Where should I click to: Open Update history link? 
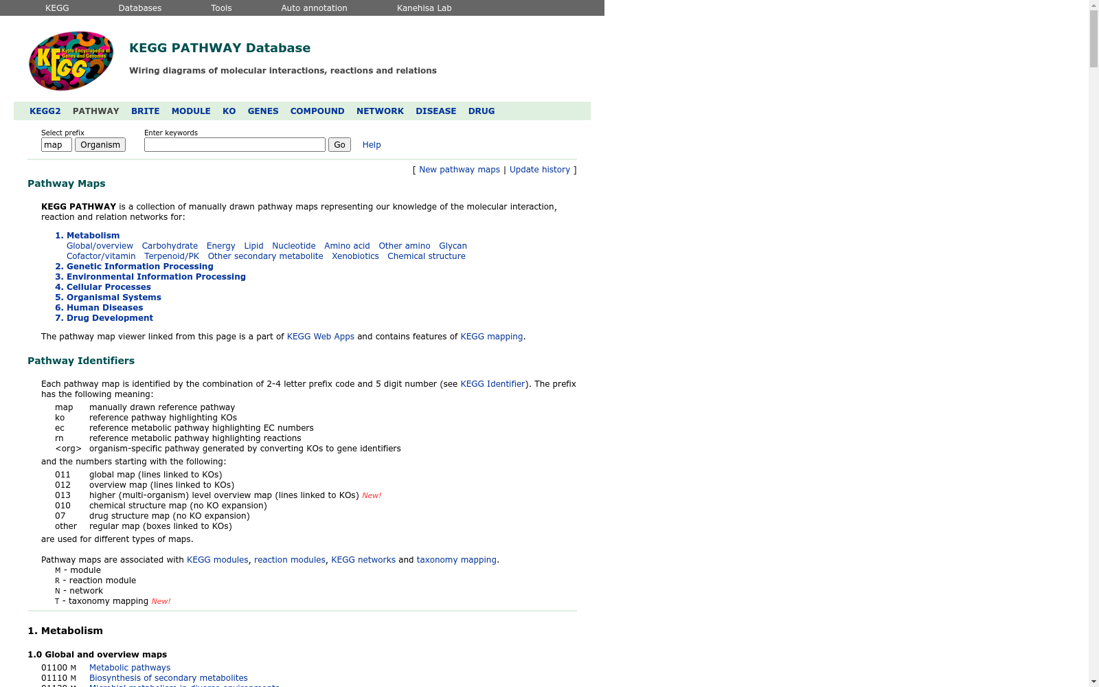pyautogui.click(x=540, y=170)
